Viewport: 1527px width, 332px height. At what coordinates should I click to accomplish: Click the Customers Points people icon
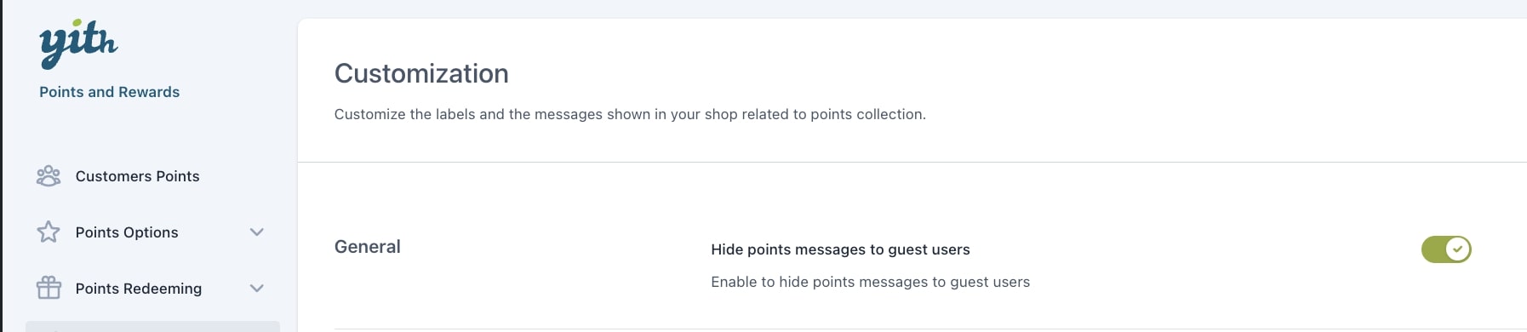click(x=49, y=176)
